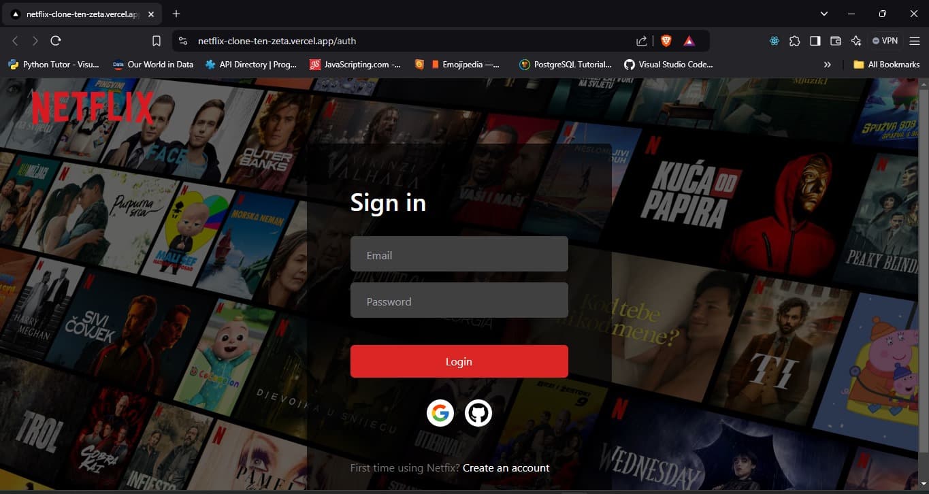
Task: Open Brave Rewards triangle icon
Action: pyautogui.click(x=689, y=41)
